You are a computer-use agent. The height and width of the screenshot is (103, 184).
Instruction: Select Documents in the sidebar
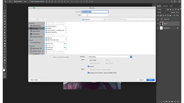36,31
